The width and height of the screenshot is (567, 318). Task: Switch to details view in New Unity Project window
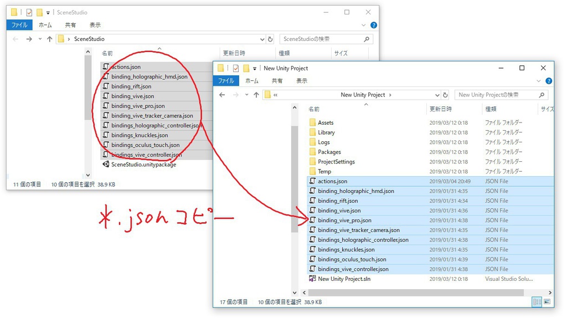tap(537, 302)
